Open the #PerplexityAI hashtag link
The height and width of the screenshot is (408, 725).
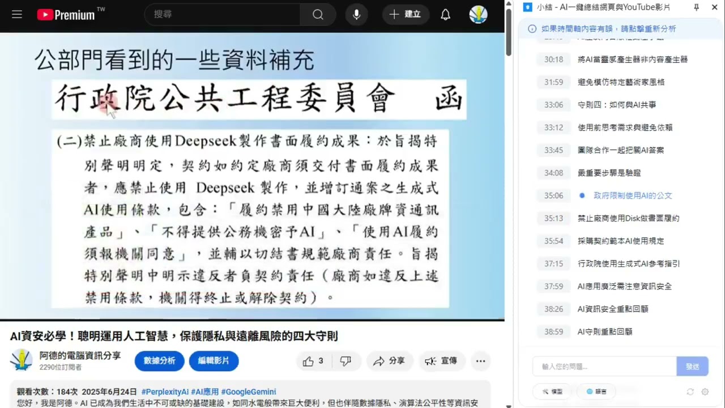pos(165,392)
